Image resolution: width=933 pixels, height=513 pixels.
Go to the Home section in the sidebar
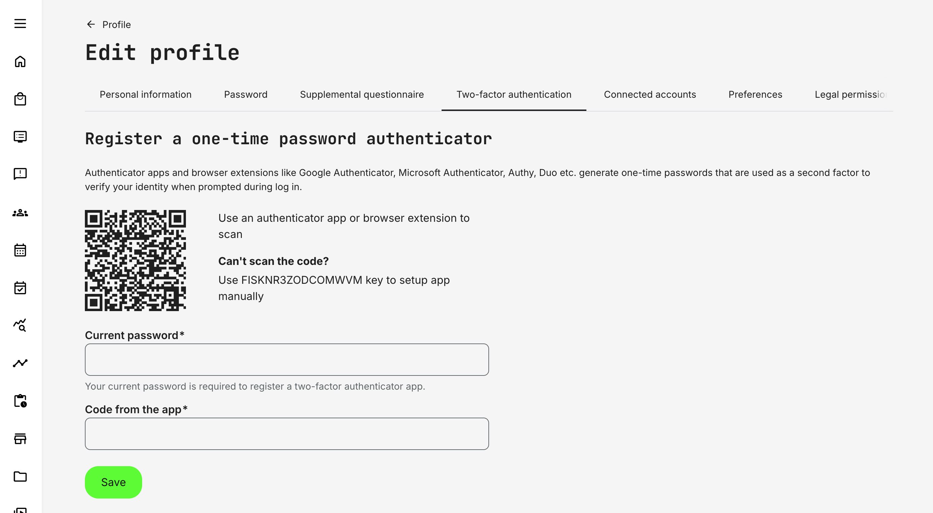(x=21, y=61)
